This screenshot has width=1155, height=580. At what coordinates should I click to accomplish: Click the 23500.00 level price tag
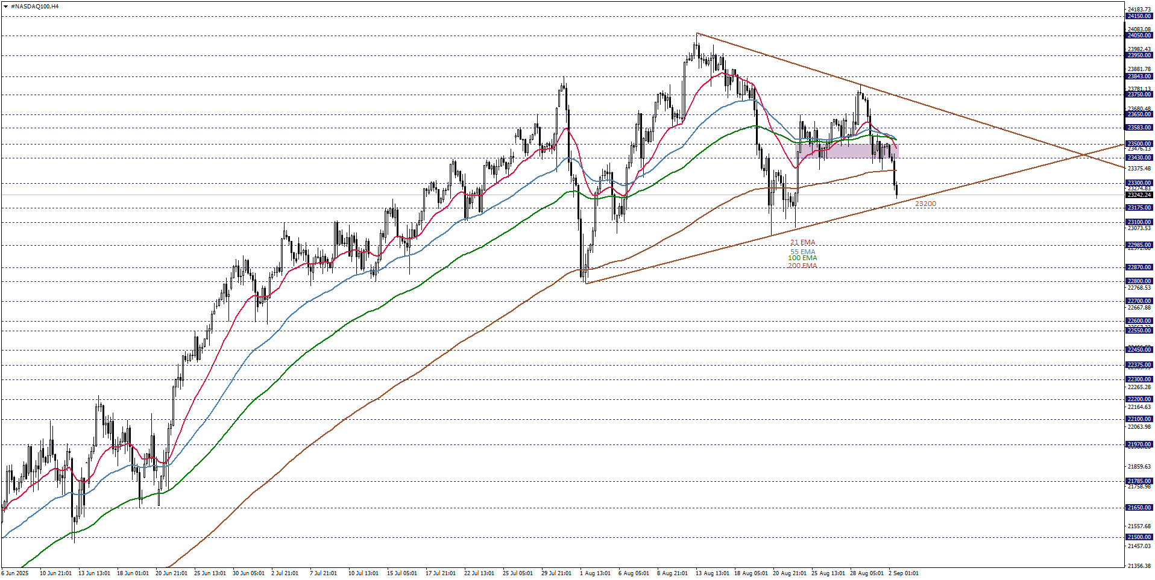pyautogui.click(x=1139, y=144)
